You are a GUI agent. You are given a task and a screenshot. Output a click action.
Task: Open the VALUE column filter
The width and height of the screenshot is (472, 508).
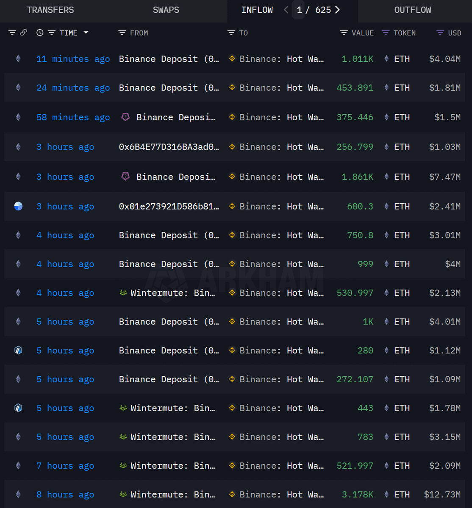pyautogui.click(x=344, y=33)
